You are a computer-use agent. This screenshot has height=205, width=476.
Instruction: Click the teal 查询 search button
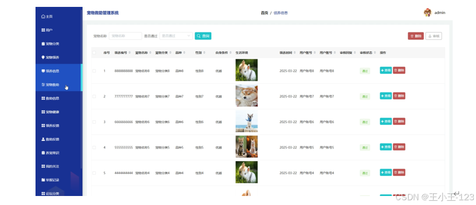pyautogui.click(x=203, y=36)
